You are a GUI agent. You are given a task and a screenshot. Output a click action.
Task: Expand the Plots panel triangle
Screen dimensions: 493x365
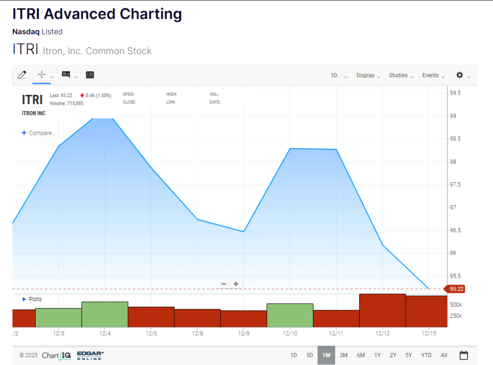point(25,299)
